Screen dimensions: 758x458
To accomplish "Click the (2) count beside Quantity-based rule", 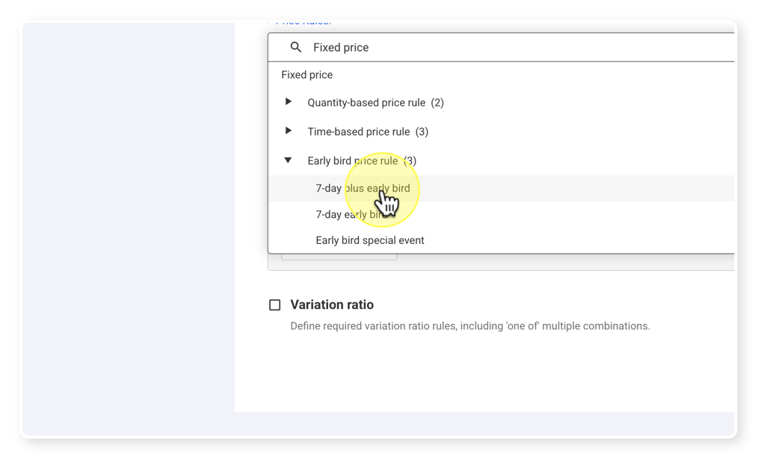I will pyautogui.click(x=437, y=103).
